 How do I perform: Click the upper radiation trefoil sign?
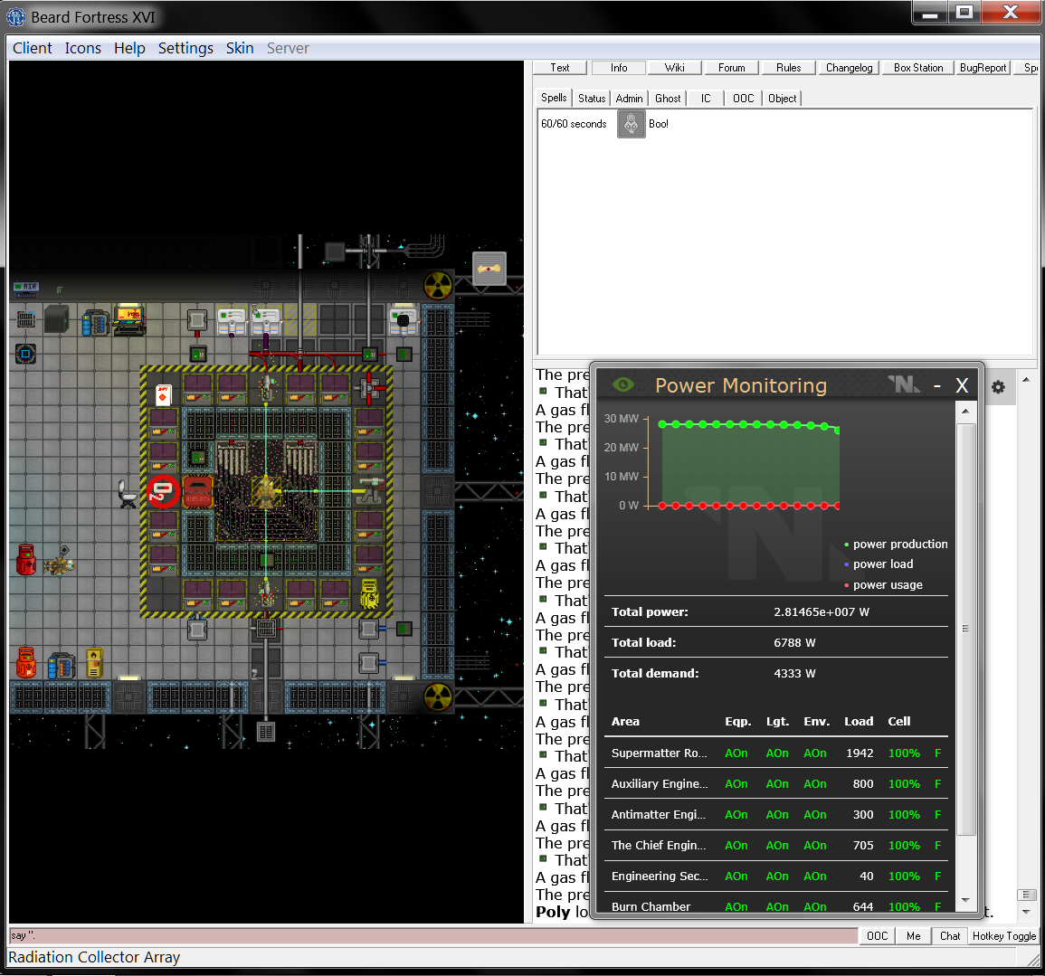438,286
